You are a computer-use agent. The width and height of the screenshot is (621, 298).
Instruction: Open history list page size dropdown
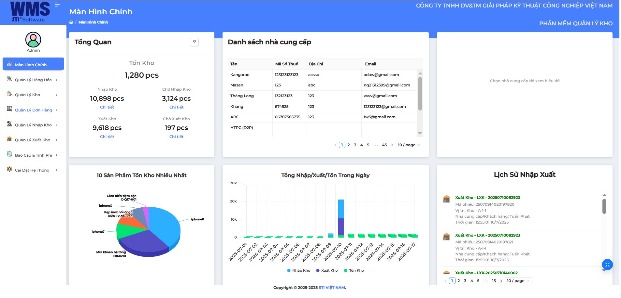[518, 281]
